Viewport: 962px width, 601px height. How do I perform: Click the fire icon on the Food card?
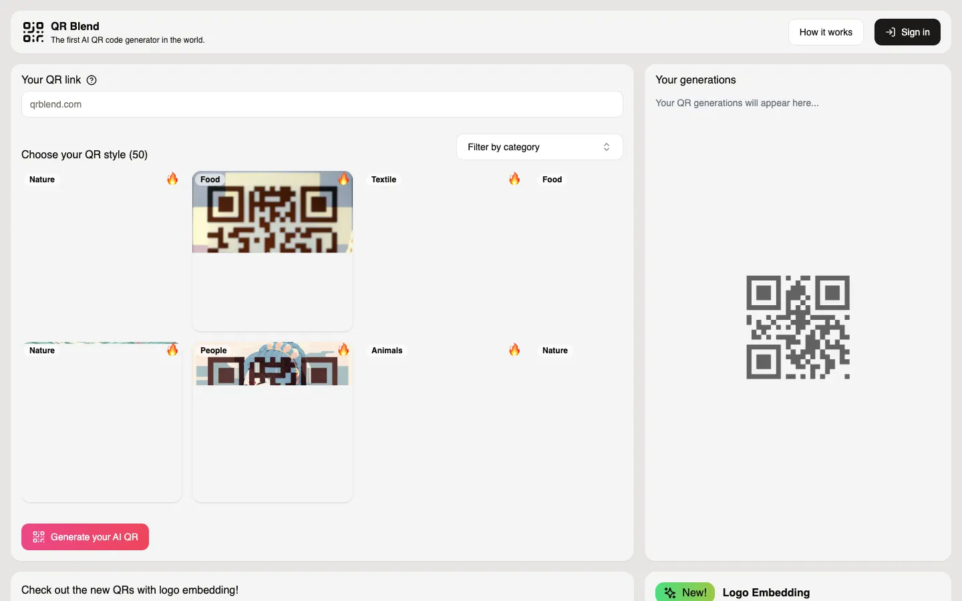(343, 179)
